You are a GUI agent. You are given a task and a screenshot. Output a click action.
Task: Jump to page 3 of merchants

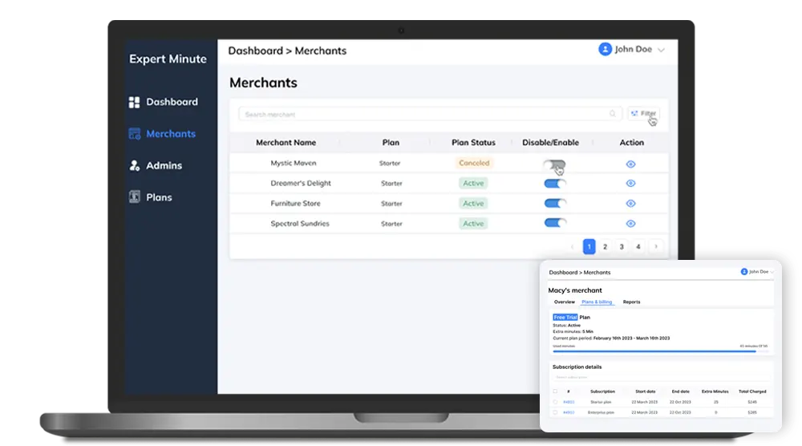pos(622,246)
